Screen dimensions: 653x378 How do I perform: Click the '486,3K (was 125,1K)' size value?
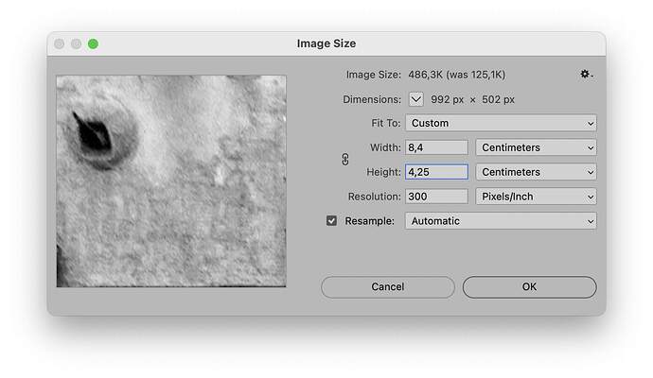coord(457,75)
